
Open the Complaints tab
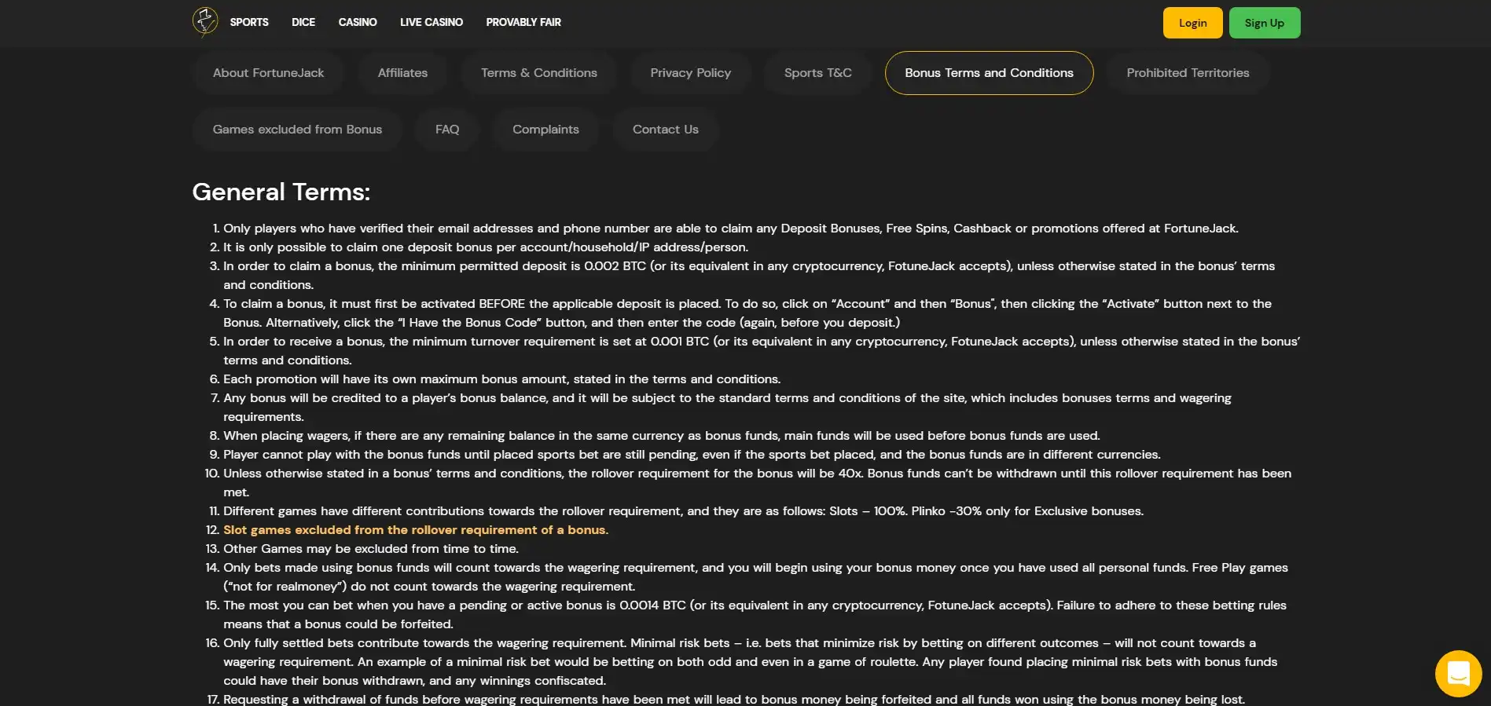(545, 130)
